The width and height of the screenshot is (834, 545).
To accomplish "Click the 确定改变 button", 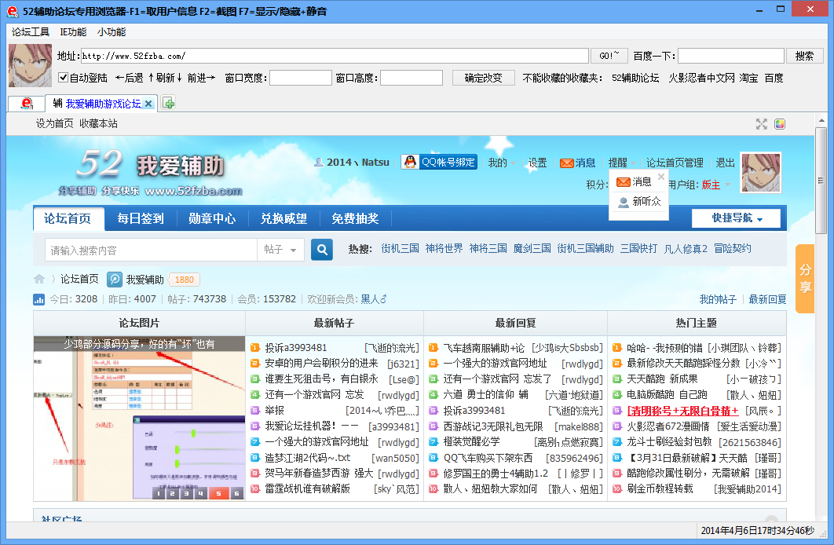I will 484,79.
